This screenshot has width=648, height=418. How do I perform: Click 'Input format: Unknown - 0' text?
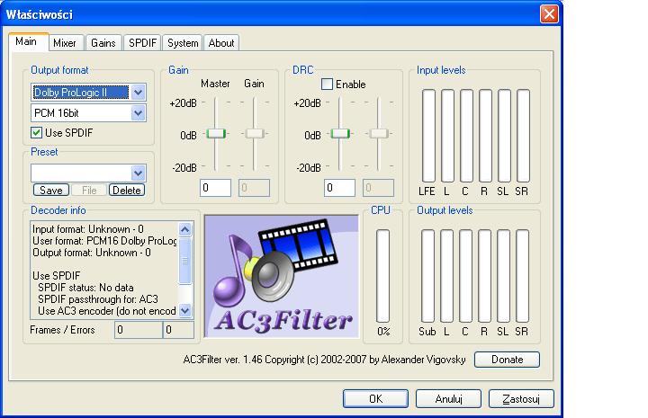coord(88,229)
